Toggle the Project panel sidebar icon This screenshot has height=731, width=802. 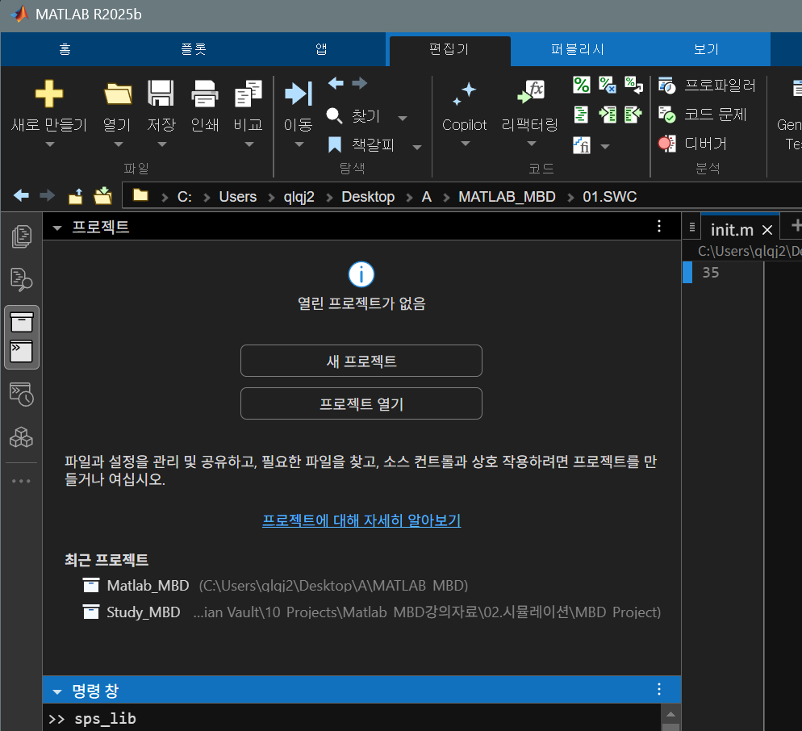click(22, 322)
